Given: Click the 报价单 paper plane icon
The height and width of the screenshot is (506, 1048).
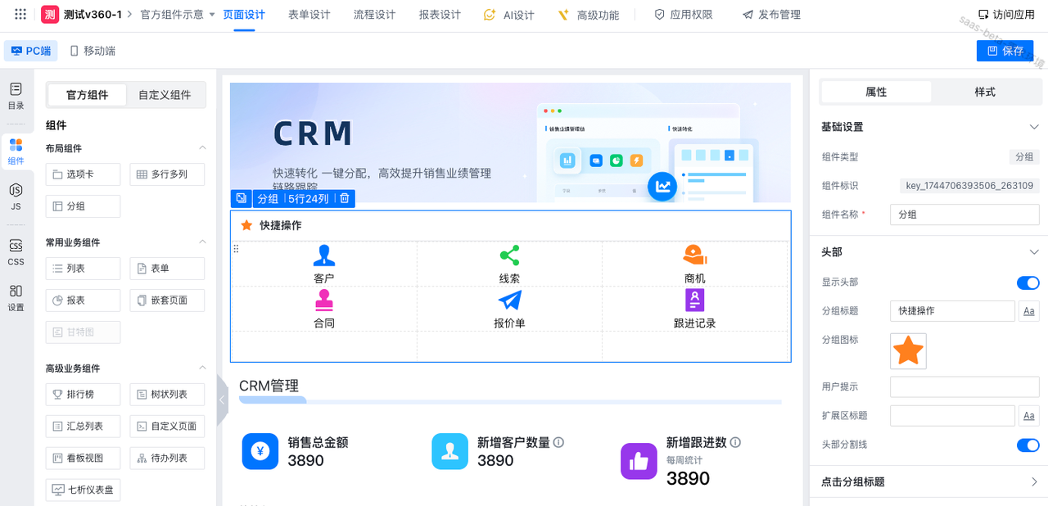Looking at the screenshot, I should [x=509, y=300].
